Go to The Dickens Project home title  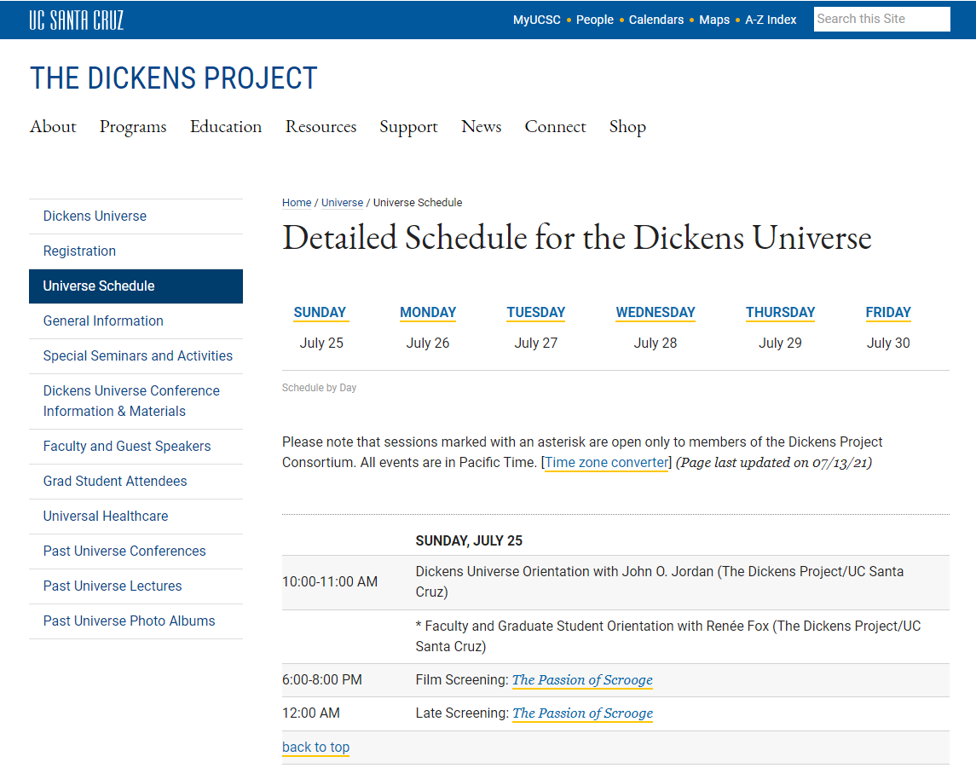pyautogui.click(x=174, y=78)
